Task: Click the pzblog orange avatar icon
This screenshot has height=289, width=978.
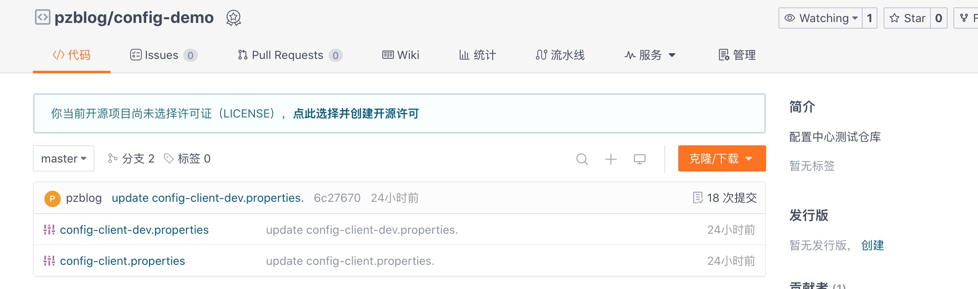Action: tap(52, 199)
